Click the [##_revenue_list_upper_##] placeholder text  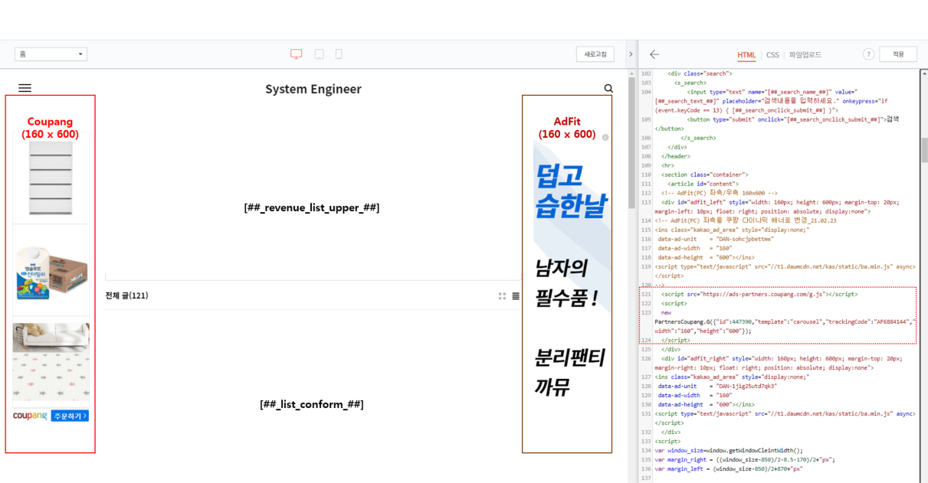(x=312, y=207)
